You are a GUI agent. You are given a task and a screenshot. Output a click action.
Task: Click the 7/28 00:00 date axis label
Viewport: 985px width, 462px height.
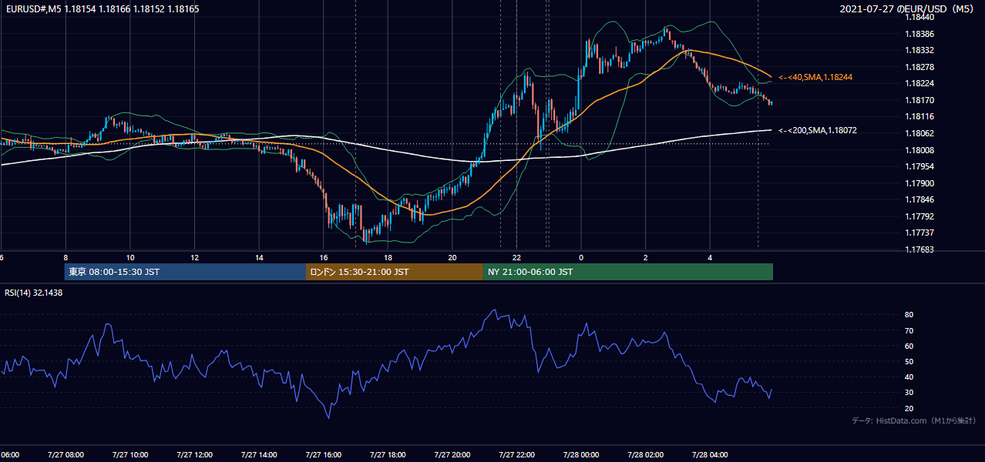(581, 454)
